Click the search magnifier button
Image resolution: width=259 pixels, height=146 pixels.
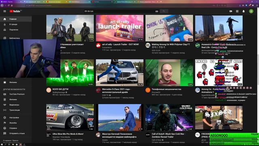click(164, 11)
